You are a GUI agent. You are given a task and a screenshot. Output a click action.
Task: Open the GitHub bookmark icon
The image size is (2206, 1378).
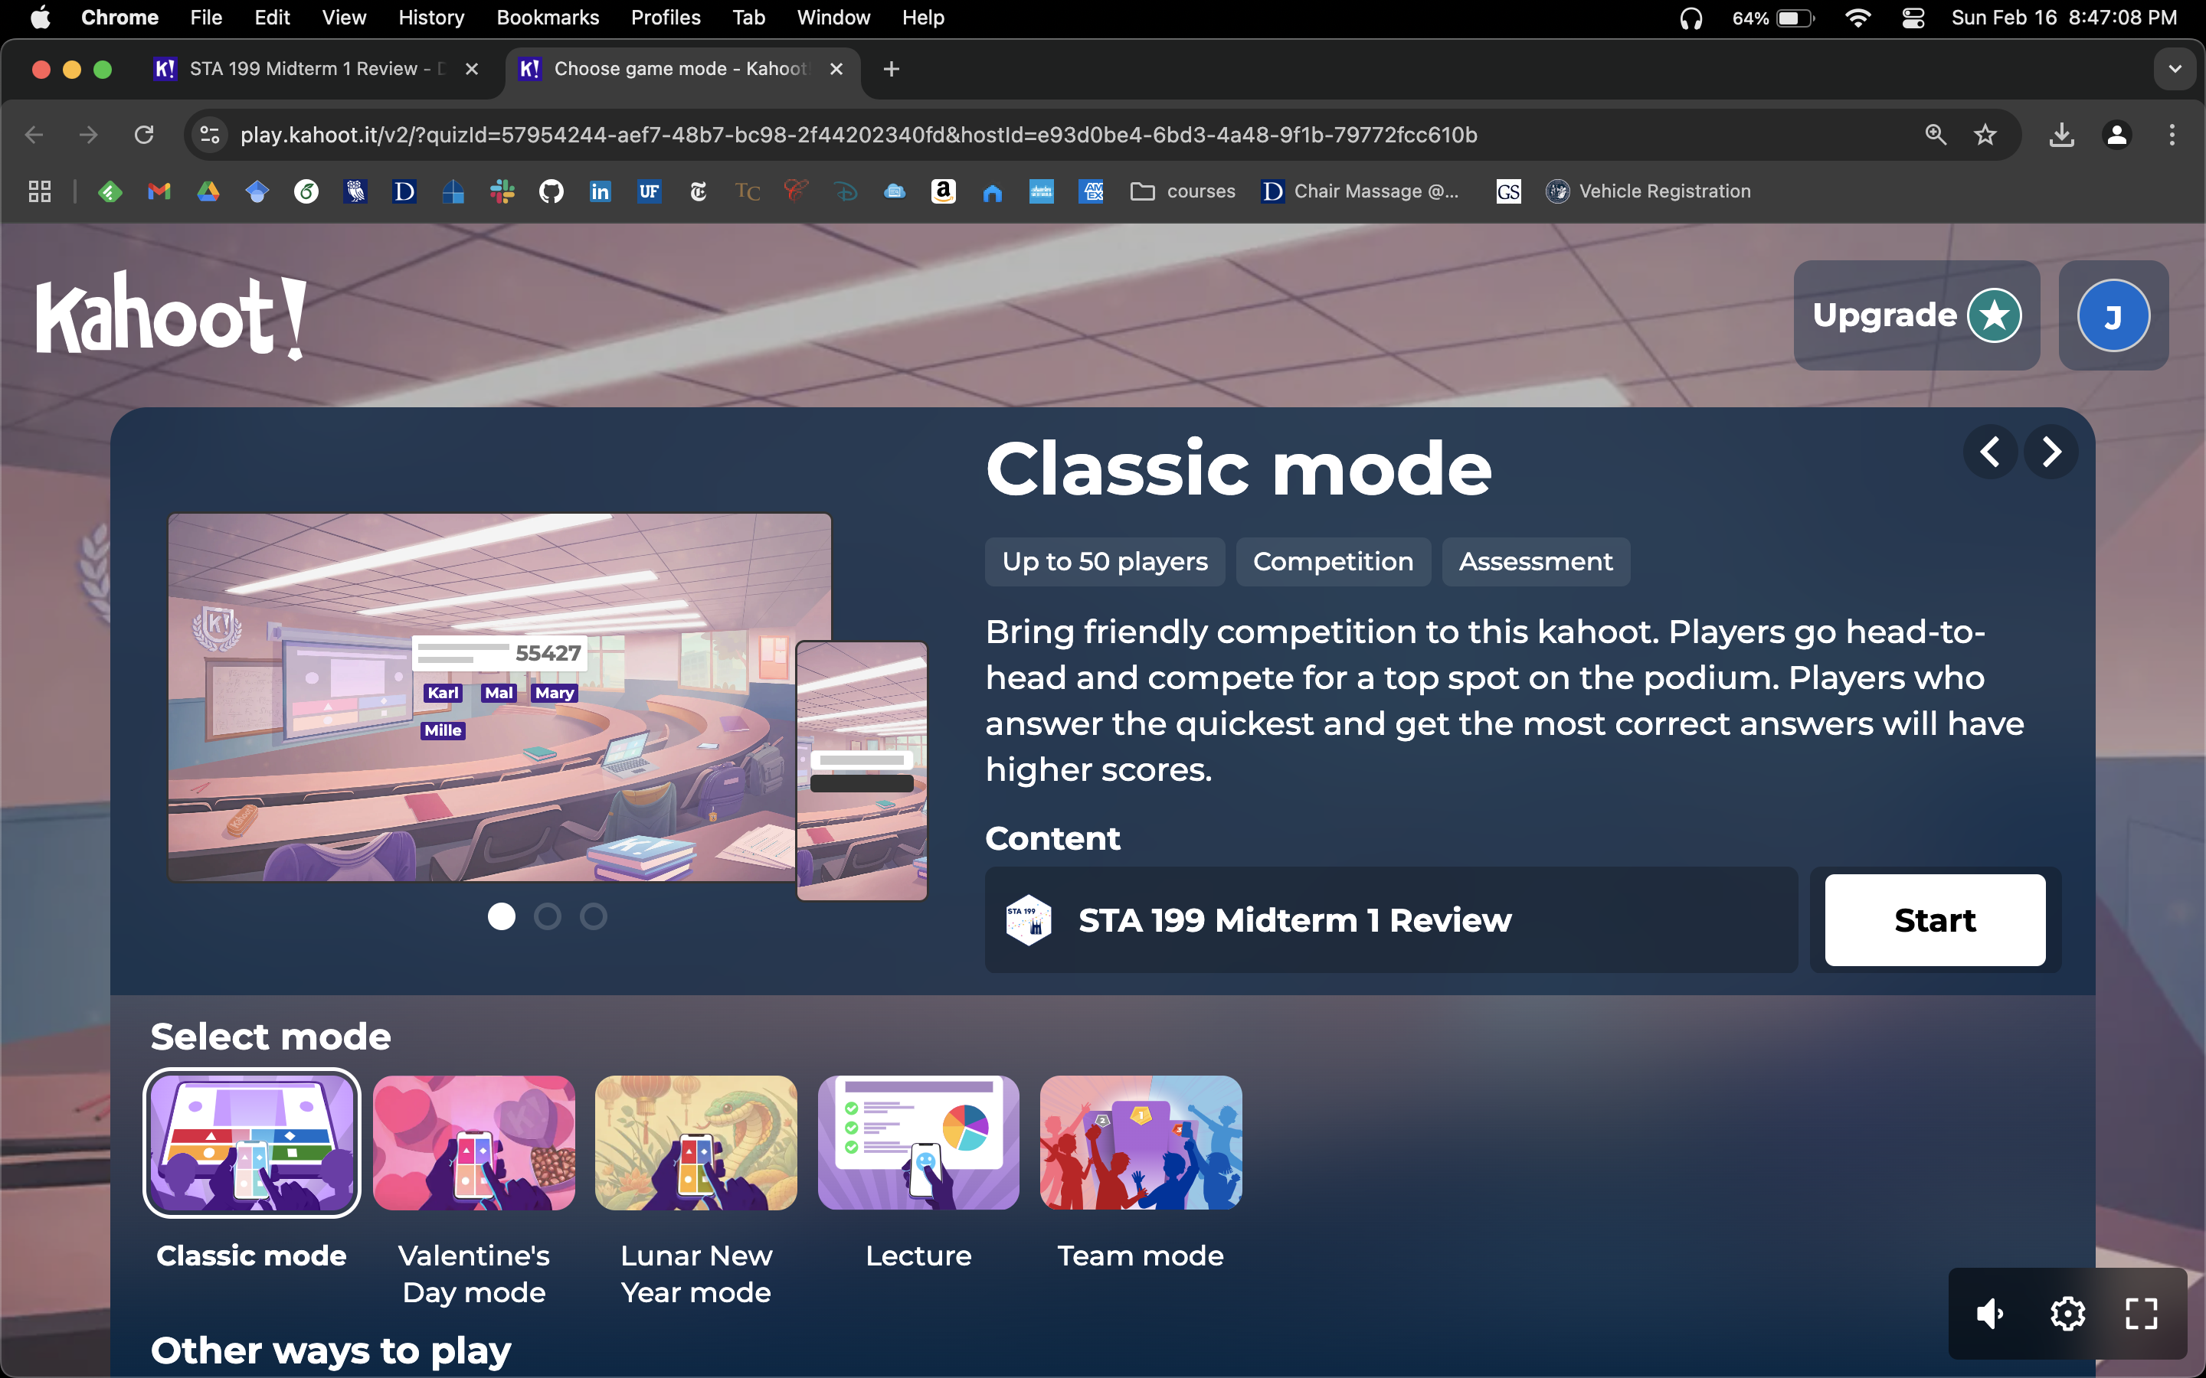coord(551,191)
